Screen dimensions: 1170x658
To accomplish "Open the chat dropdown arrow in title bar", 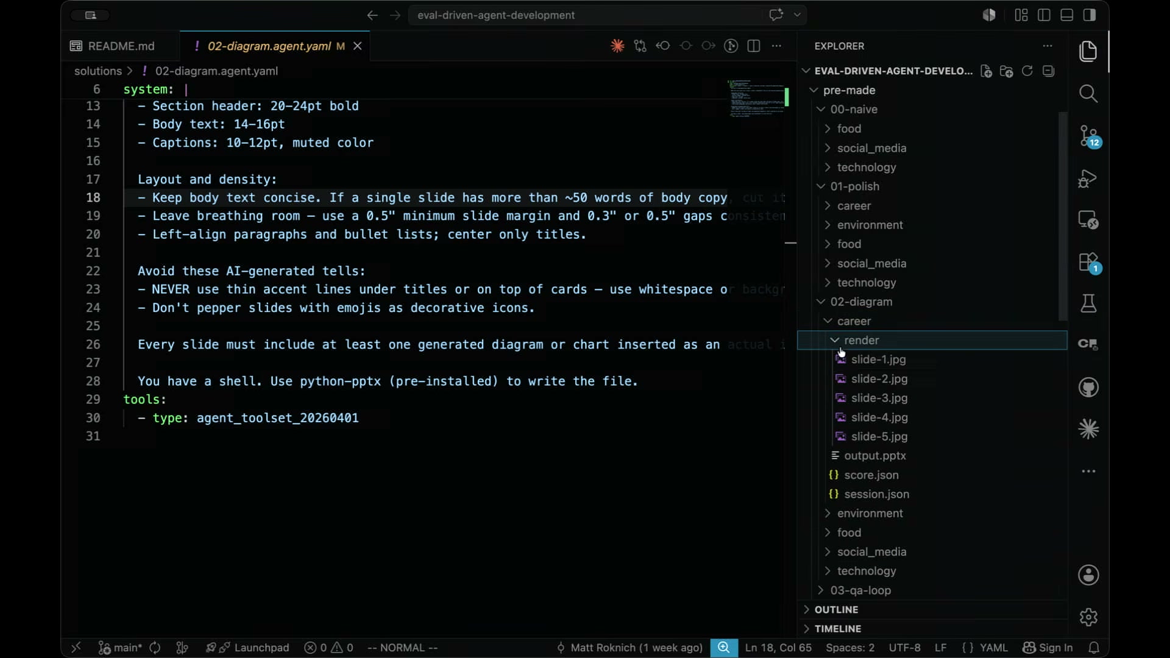I will pyautogui.click(x=797, y=15).
